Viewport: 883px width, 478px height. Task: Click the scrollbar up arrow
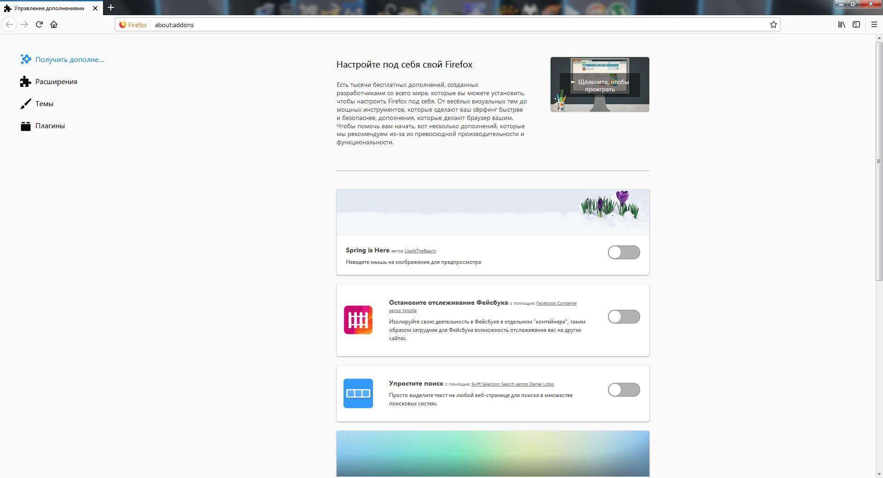(x=879, y=38)
